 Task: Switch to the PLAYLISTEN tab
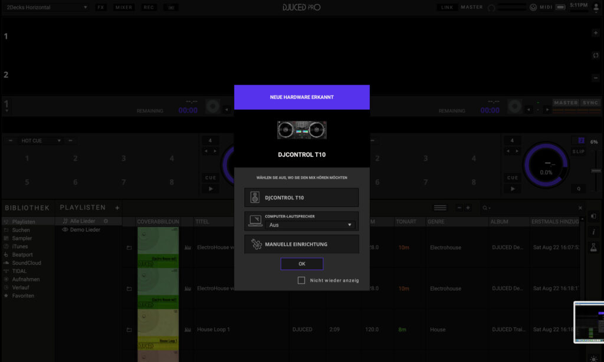pos(83,208)
